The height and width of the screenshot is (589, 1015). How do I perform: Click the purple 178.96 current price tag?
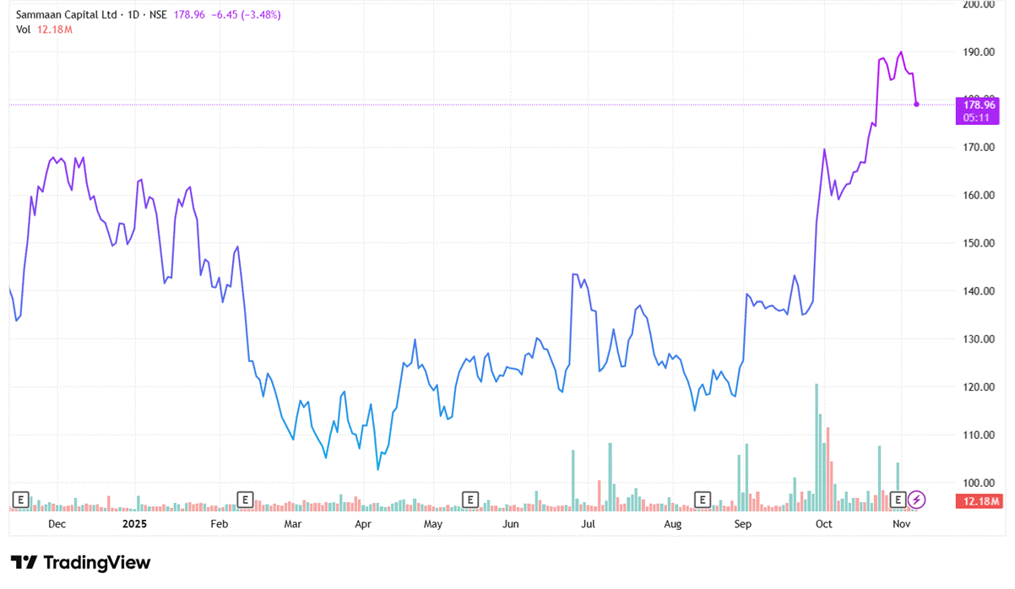(975, 105)
